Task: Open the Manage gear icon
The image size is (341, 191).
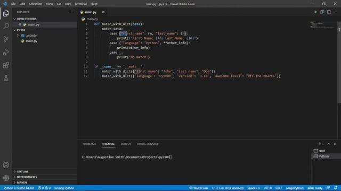Action: (x=6, y=178)
